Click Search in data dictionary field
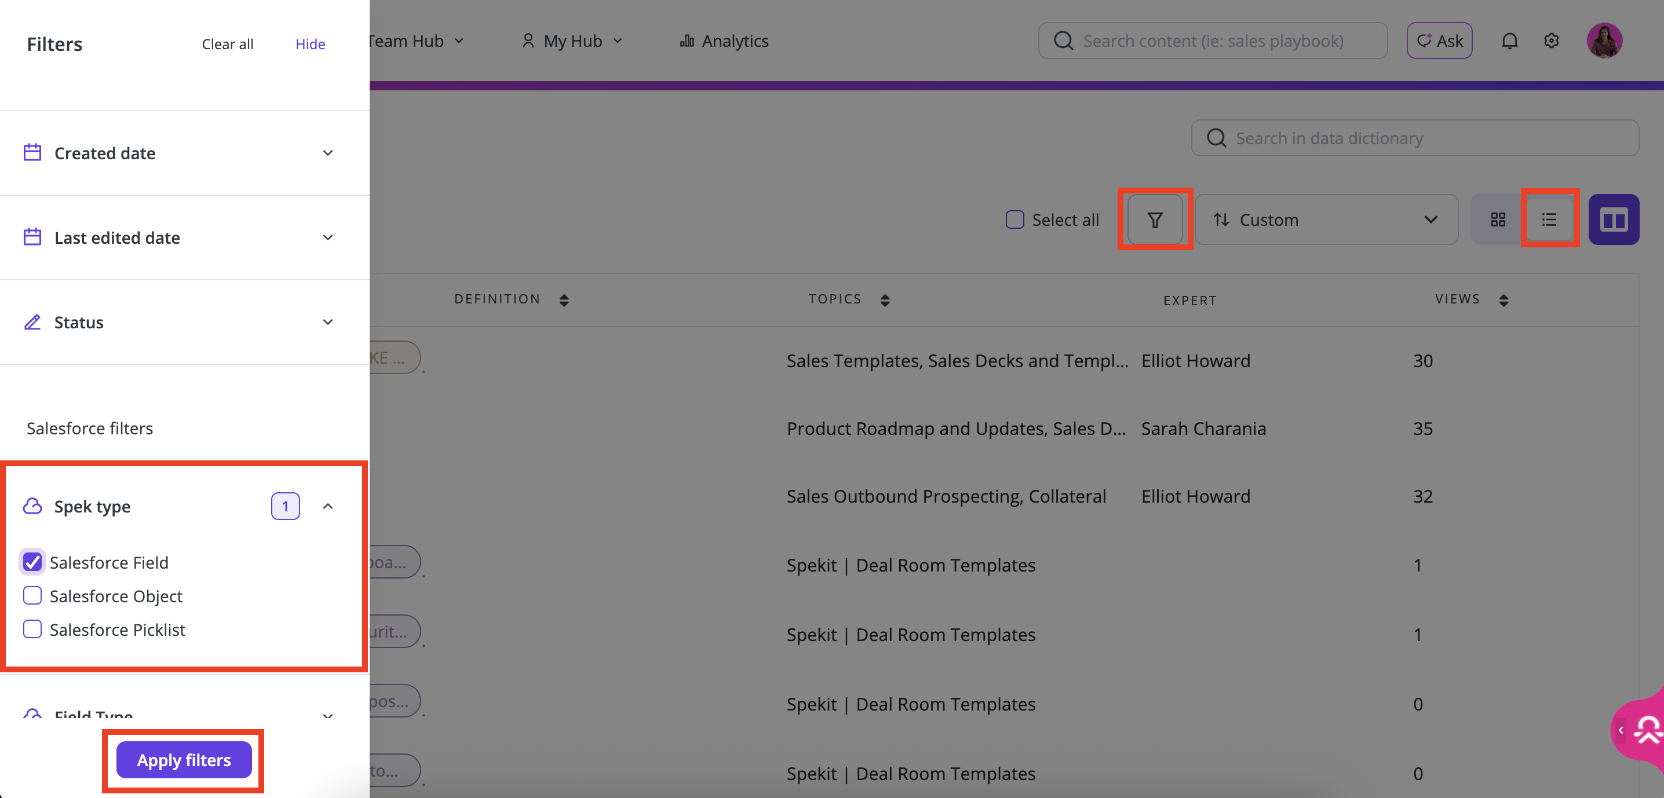The image size is (1664, 798). 1415,138
